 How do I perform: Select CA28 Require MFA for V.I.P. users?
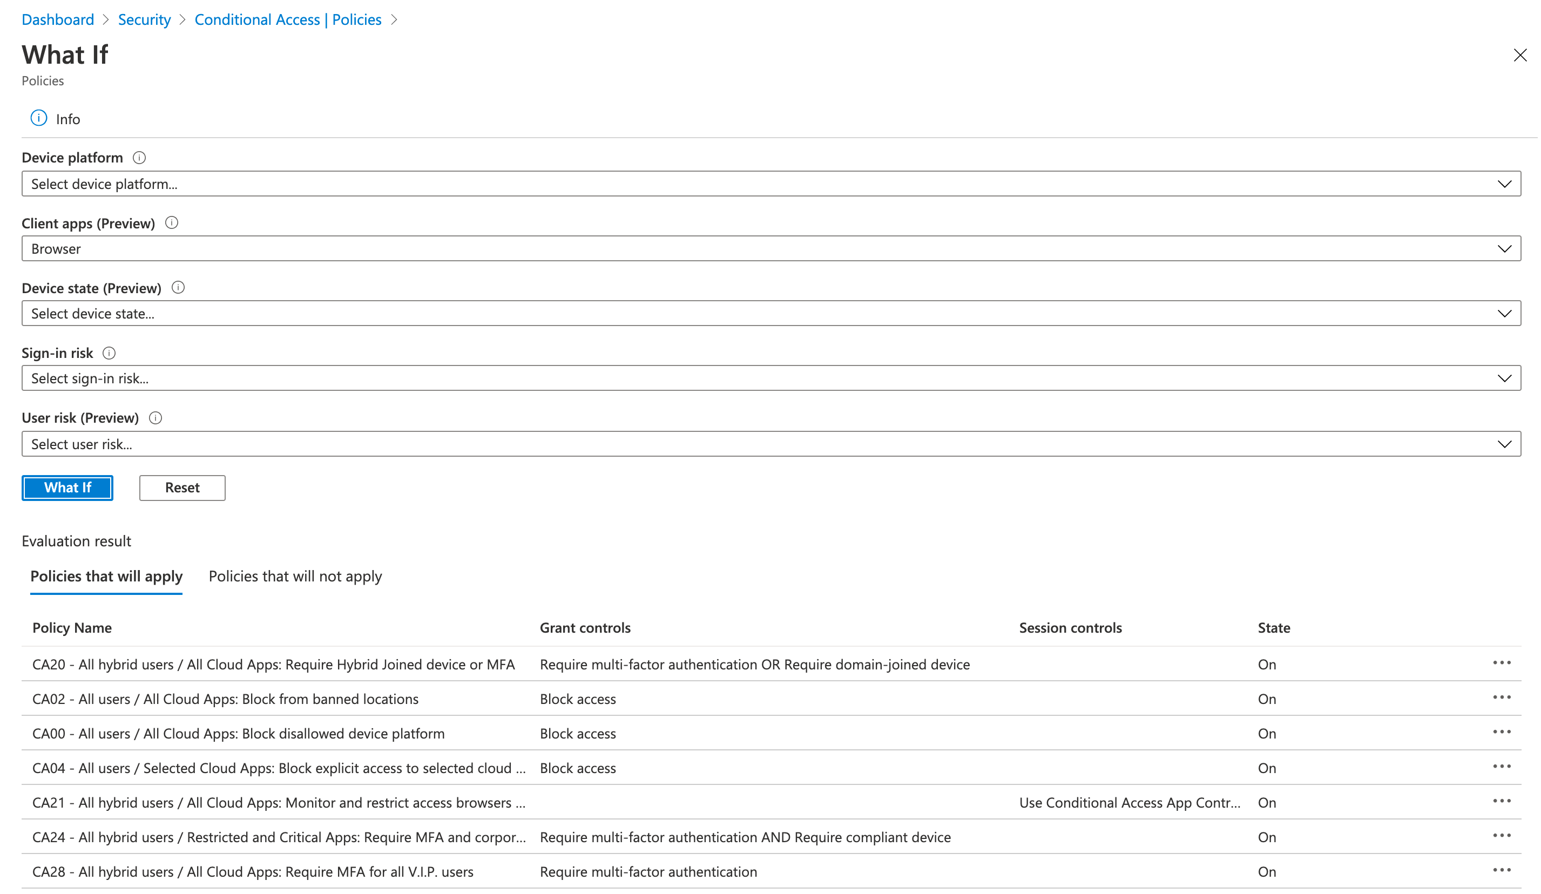point(253,871)
